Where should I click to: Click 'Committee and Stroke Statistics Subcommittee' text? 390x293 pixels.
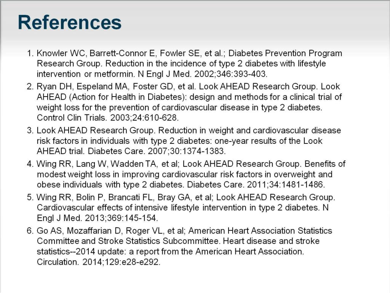(x=129, y=241)
